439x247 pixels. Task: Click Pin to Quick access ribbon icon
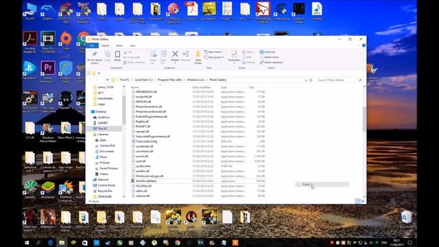(95, 57)
